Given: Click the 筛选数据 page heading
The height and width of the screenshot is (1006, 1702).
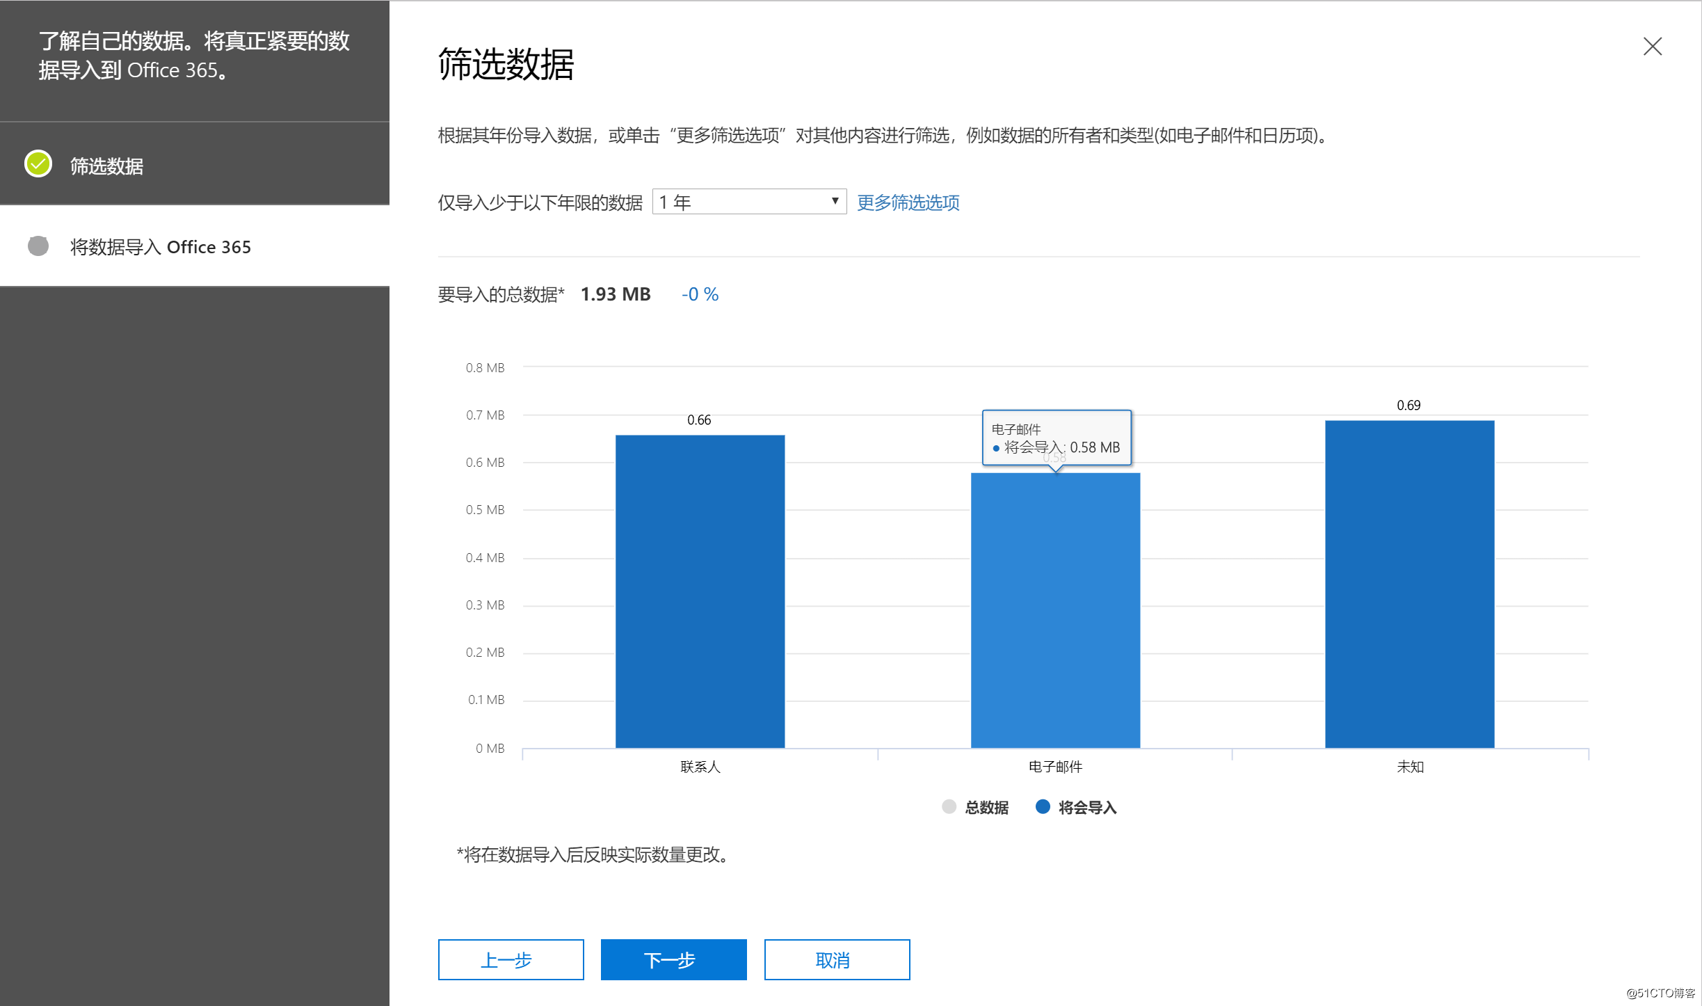Looking at the screenshot, I should pos(506,65).
